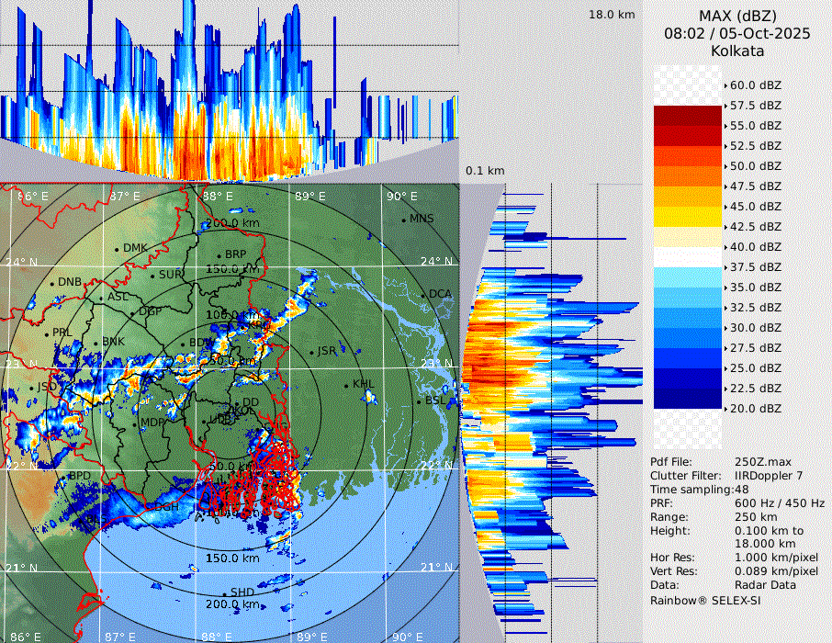Click the SHD station marker
The width and height of the screenshot is (832, 643).
(224, 592)
